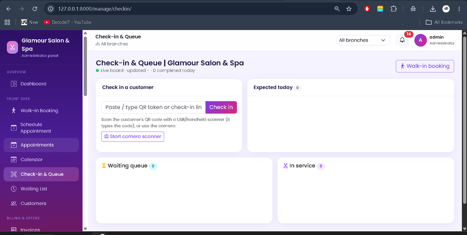
Task: Click the Dashboard layout icon
Action: [x=14, y=84]
